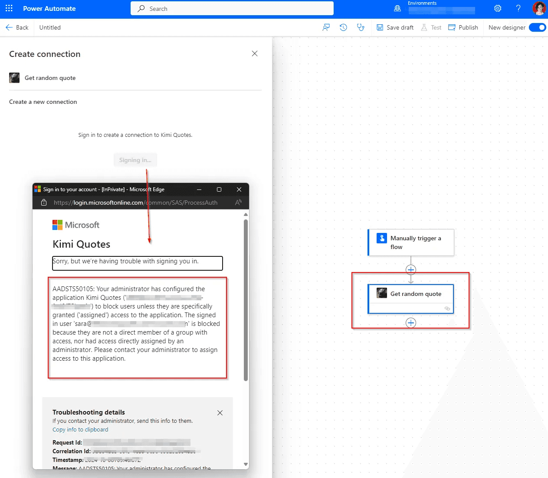
Task: Click the Create connection heading
Action: pos(45,54)
